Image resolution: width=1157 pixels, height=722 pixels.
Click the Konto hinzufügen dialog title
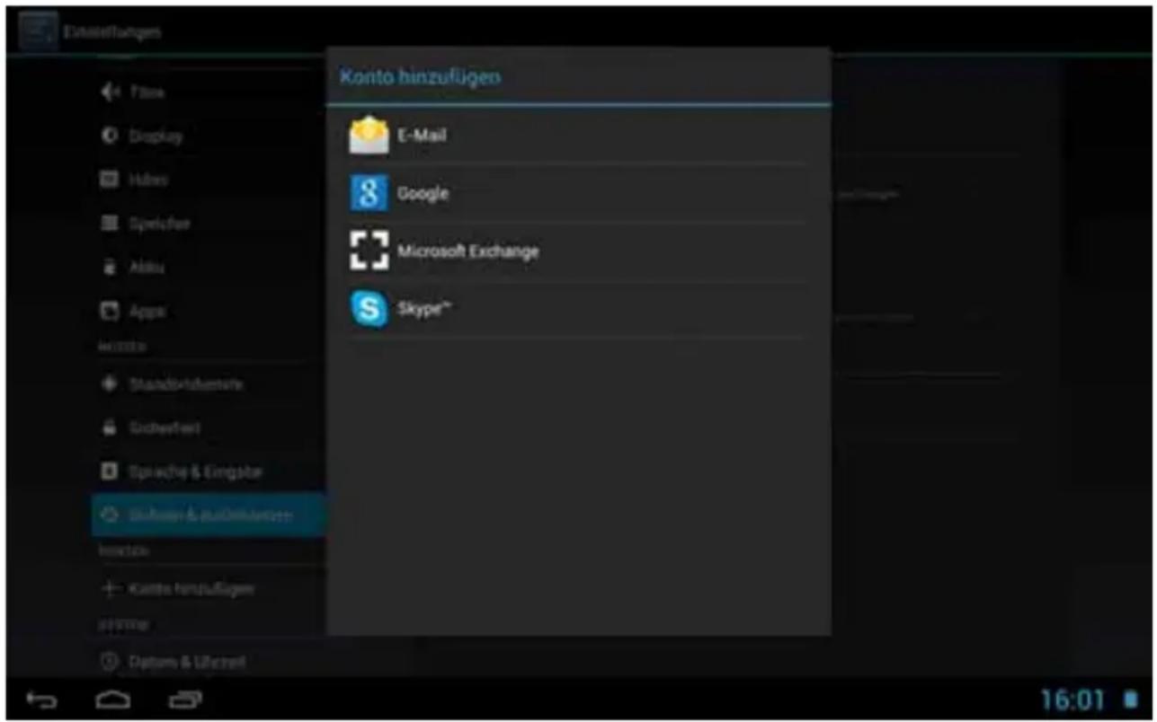click(x=420, y=77)
